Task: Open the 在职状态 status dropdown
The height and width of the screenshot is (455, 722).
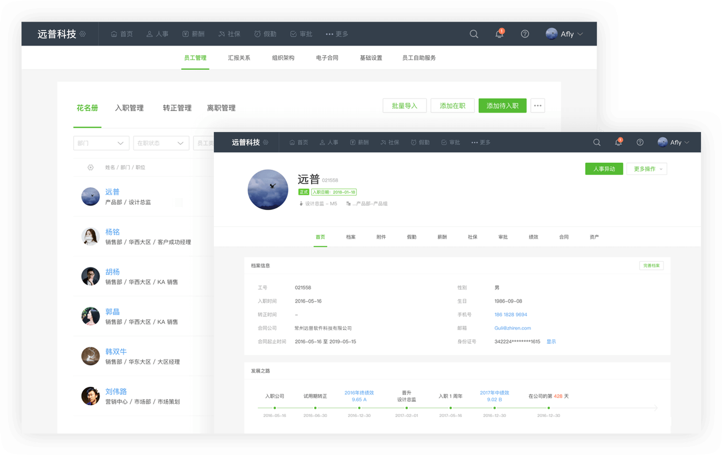Action: 161,143
